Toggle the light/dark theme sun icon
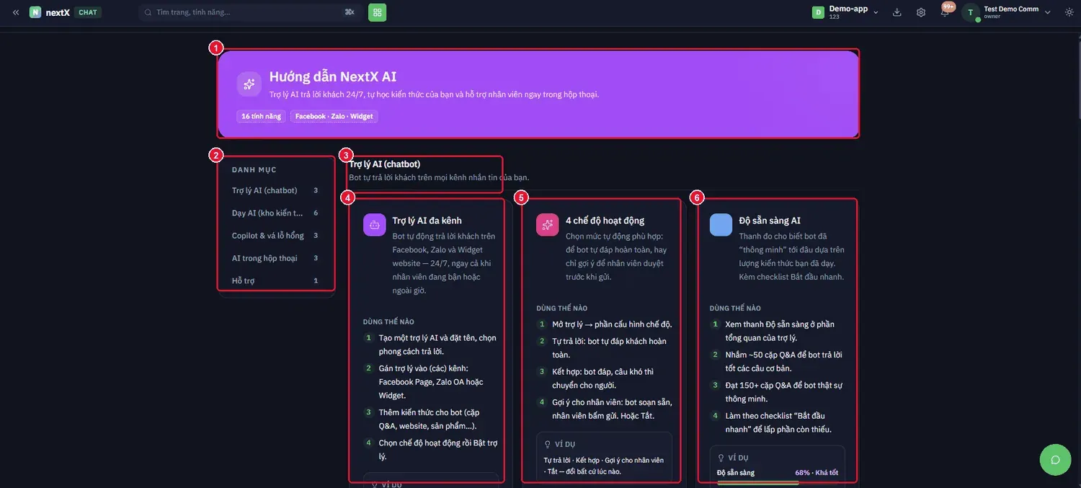Image resolution: width=1081 pixels, height=488 pixels. [1069, 12]
